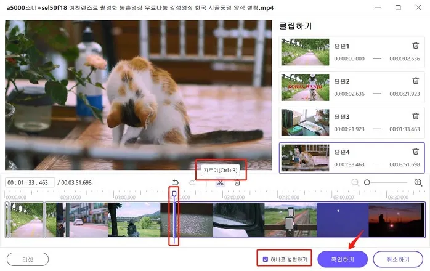This screenshot has height=271, width=430.
Task: Click the 확인하기 button
Action: (343, 259)
